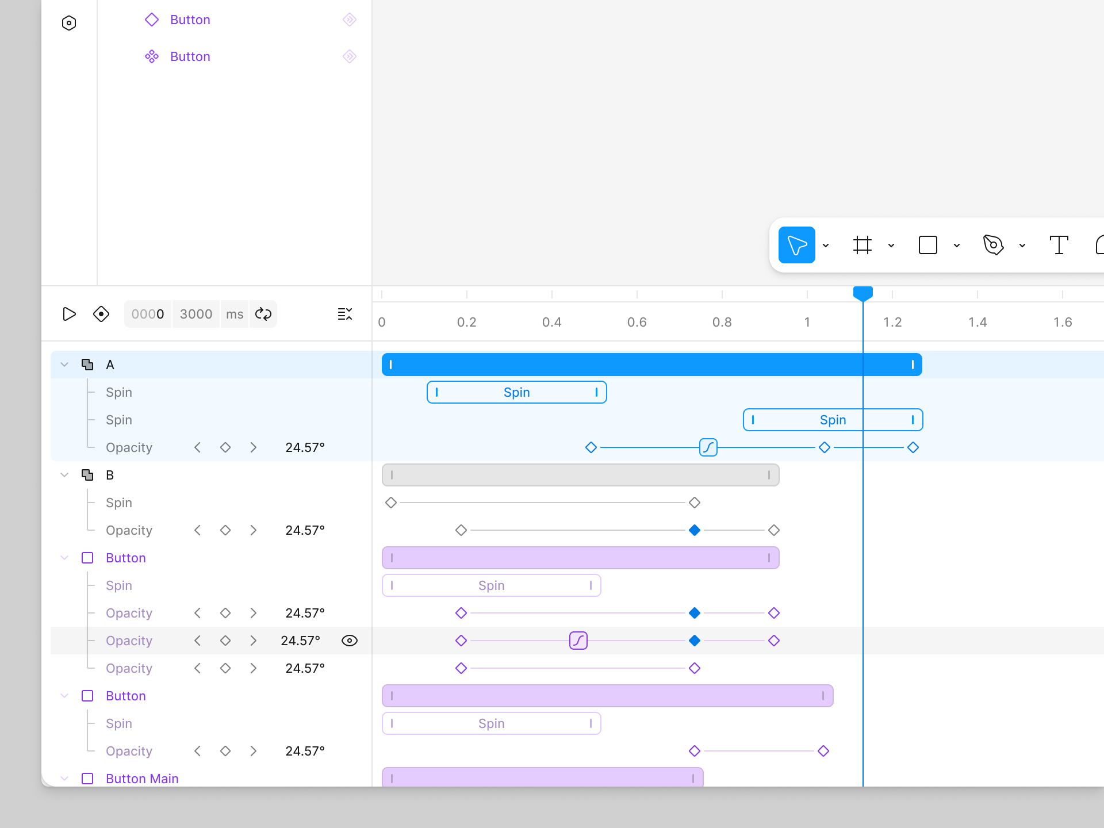Screen dimensions: 1104x828
Task: Click faded diamond icon right of first Button
Action: (350, 20)
